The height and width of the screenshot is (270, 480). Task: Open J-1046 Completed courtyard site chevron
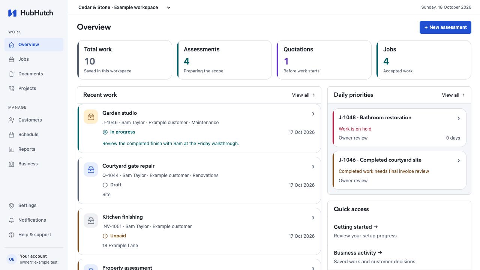[x=458, y=160]
